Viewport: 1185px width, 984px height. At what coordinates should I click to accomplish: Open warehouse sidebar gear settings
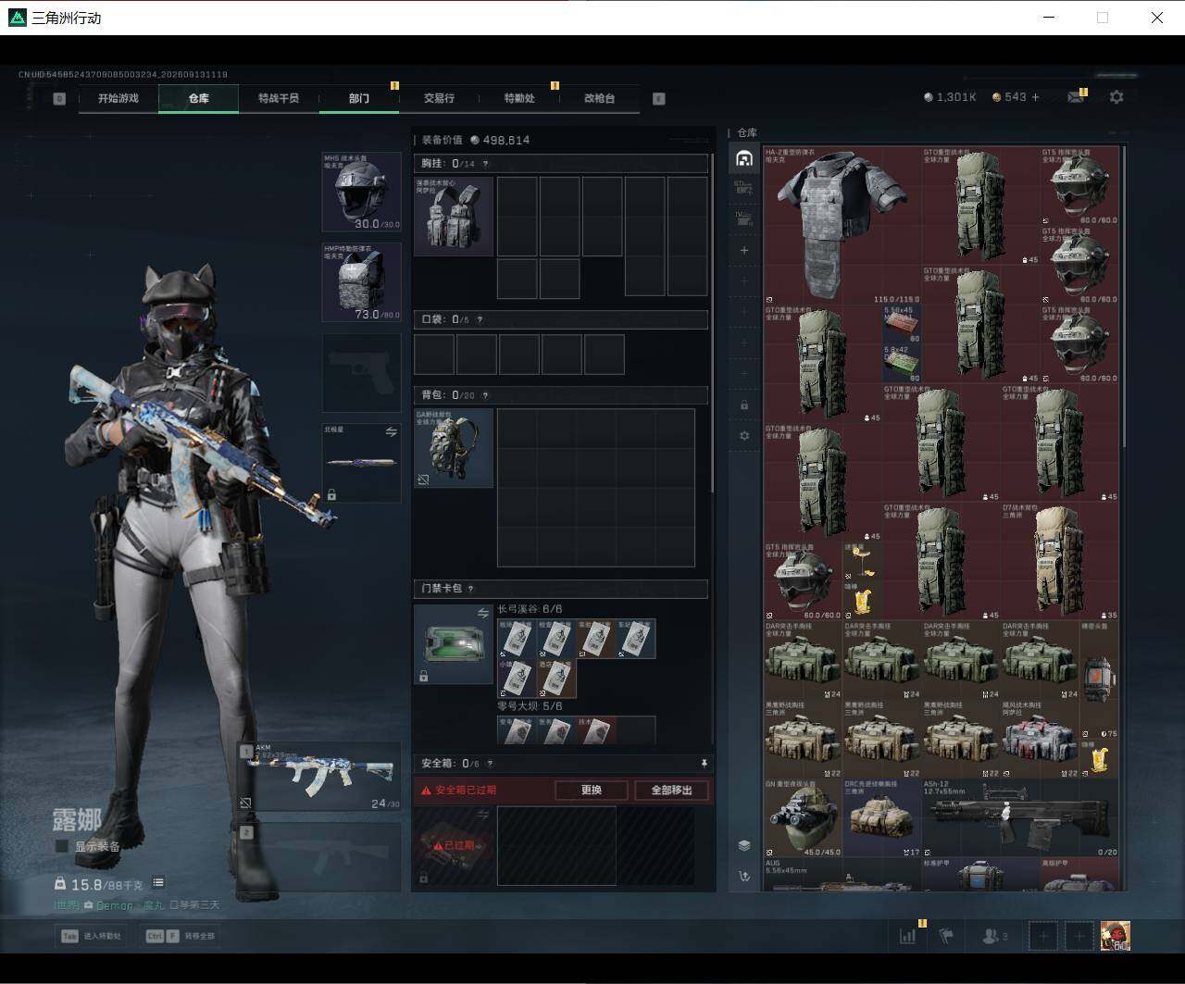click(x=744, y=435)
